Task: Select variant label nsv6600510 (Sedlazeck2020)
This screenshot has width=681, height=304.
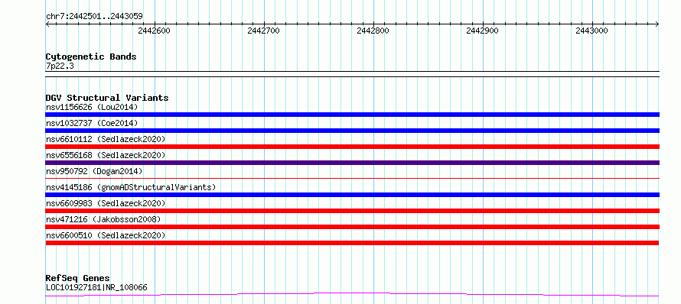Action: tap(106, 235)
